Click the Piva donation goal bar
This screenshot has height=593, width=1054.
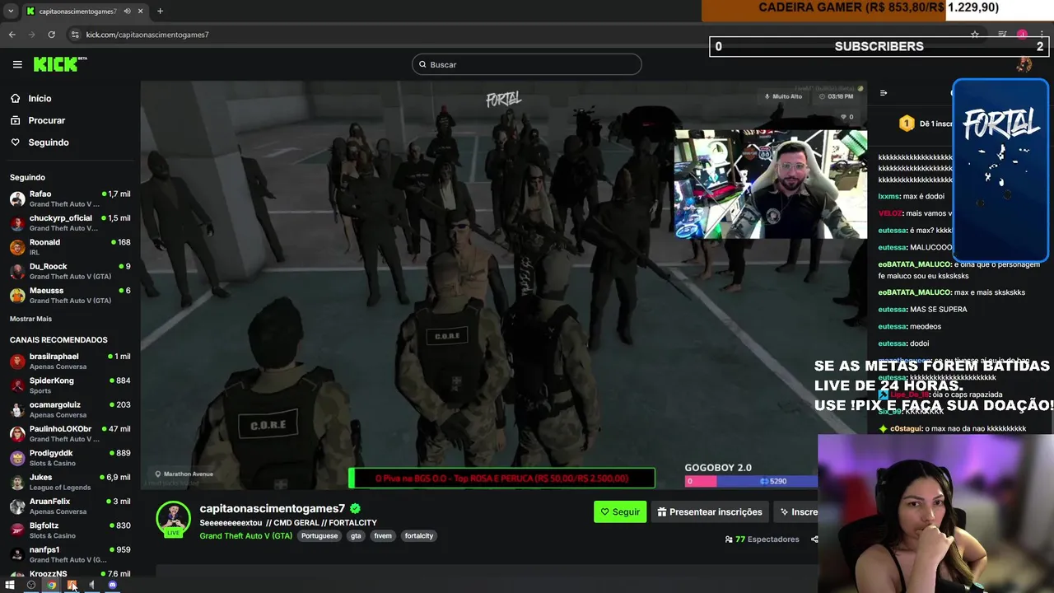[x=501, y=478]
